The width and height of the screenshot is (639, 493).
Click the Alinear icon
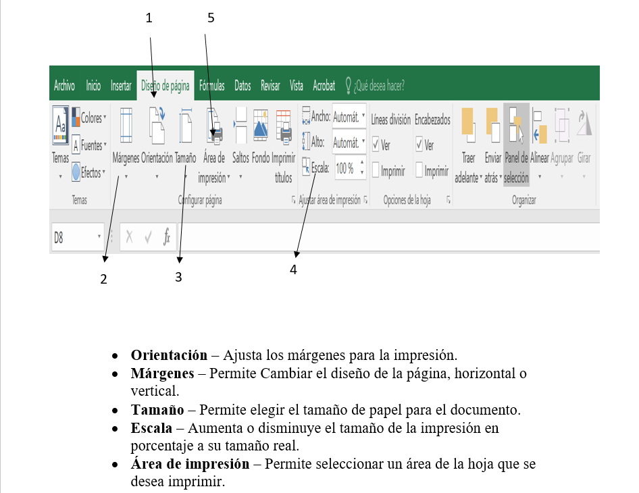coord(540,127)
